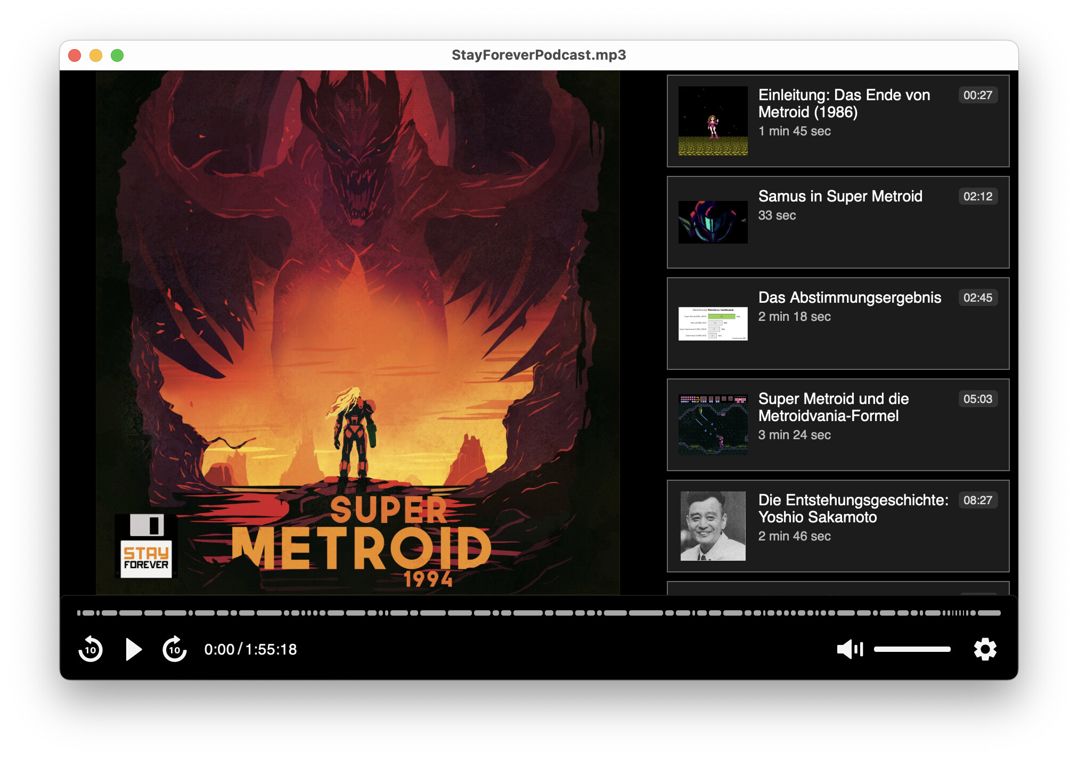
Task: Mute audio with the speaker icon
Action: tap(850, 649)
